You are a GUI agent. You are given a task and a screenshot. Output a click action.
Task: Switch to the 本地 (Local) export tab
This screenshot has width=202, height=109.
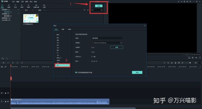click(x=56, y=29)
